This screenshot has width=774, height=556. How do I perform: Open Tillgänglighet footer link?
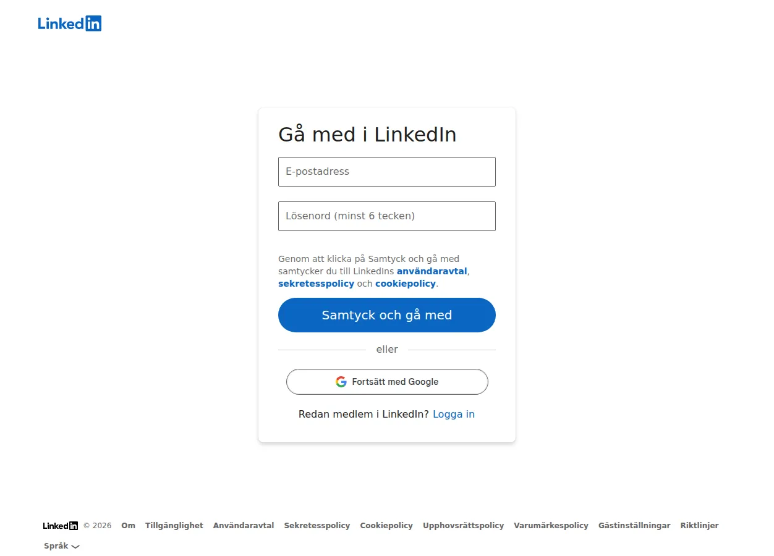tap(174, 526)
